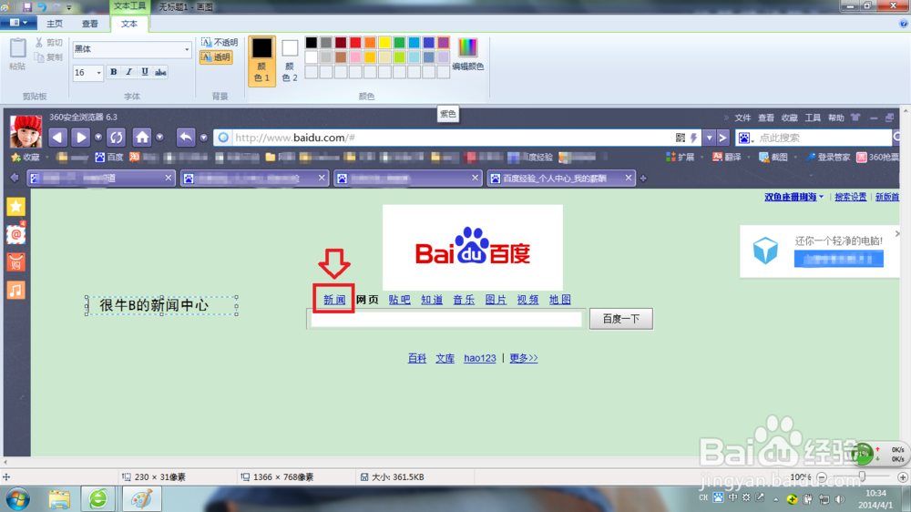911x512 pixels.
Task: Click the browser Back arrow button
Action: tap(57, 138)
